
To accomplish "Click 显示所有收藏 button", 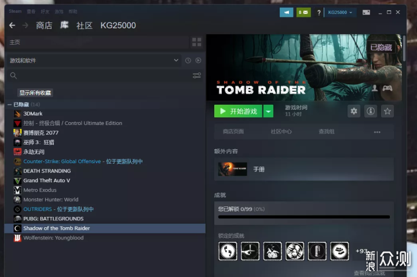I will pyautogui.click(x=35, y=93).
